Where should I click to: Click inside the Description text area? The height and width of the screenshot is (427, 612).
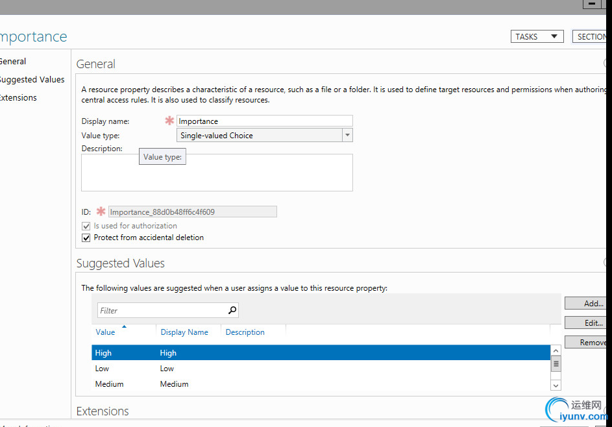coord(217,173)
